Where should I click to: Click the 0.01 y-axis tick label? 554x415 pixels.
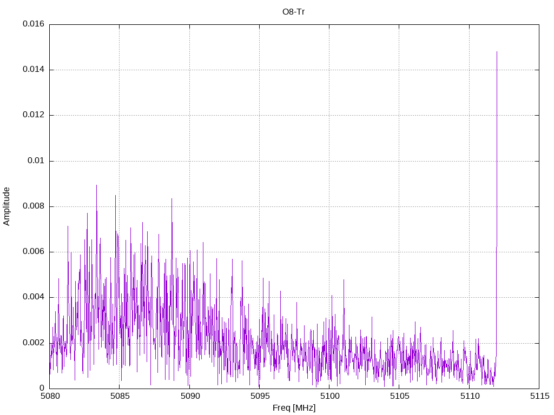pyautogui.click(x=36, y=161)
